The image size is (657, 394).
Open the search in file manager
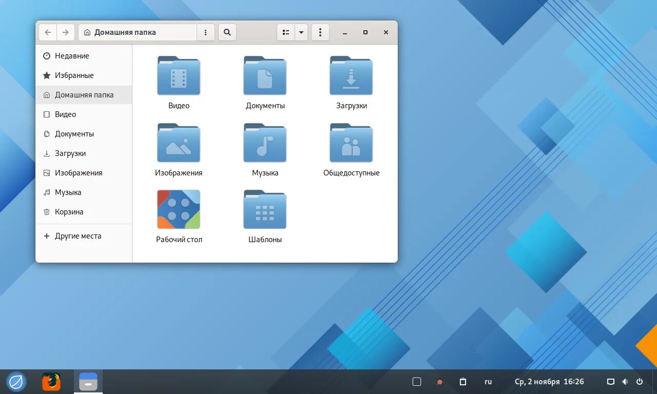[x=227, y=32]
